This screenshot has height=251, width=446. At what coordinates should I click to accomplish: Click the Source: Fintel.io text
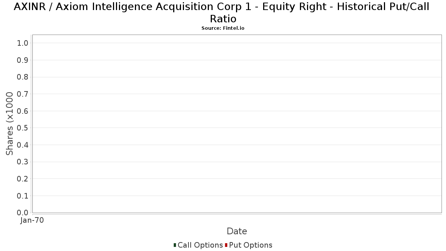coord(223,28)
